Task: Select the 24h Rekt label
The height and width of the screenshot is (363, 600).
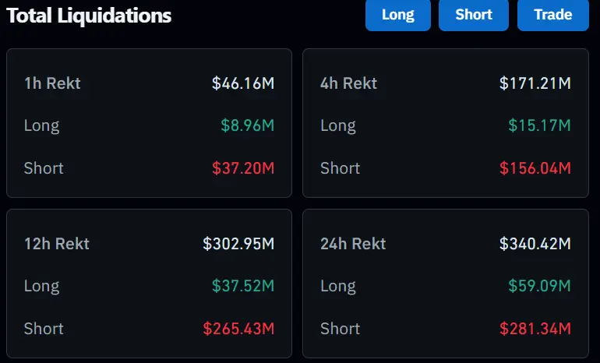Action: 353,244
